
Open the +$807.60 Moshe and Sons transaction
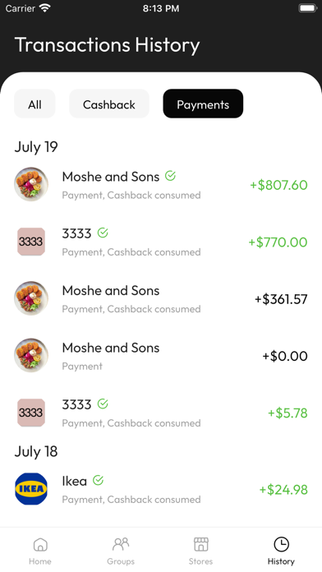(161, 185)
